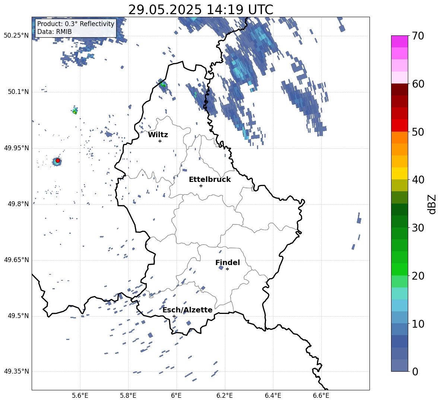Click the dark red 60 dBZ colorbar segment
Viewport: 441px width, 403px height.
click(x=399, y=89)
